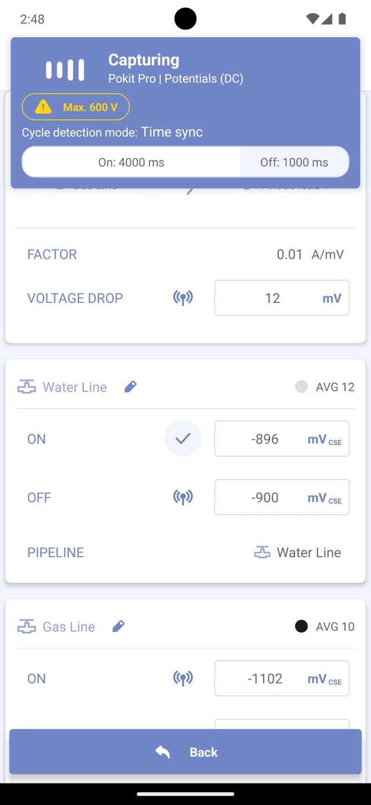Edit the Gas Line name with pencil icon

tap(119, 626)
